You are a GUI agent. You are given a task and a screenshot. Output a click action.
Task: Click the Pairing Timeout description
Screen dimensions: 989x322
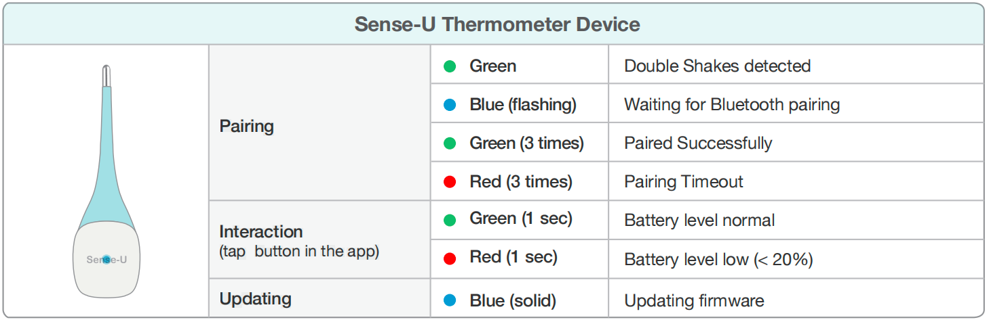click(684, 182)
